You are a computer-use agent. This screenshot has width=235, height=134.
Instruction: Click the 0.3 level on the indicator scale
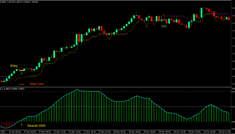[233, 107]
